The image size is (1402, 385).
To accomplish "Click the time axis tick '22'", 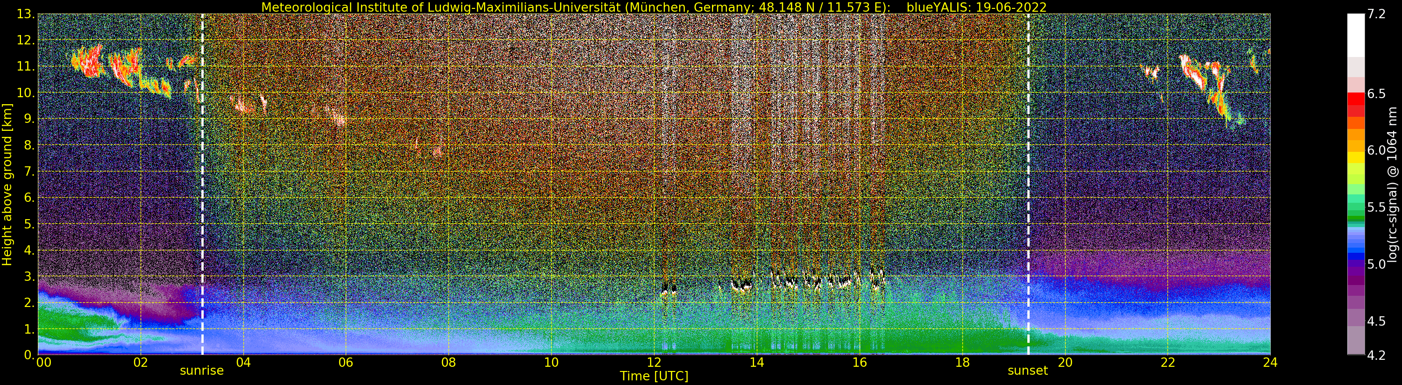I will pos(1167,362).
